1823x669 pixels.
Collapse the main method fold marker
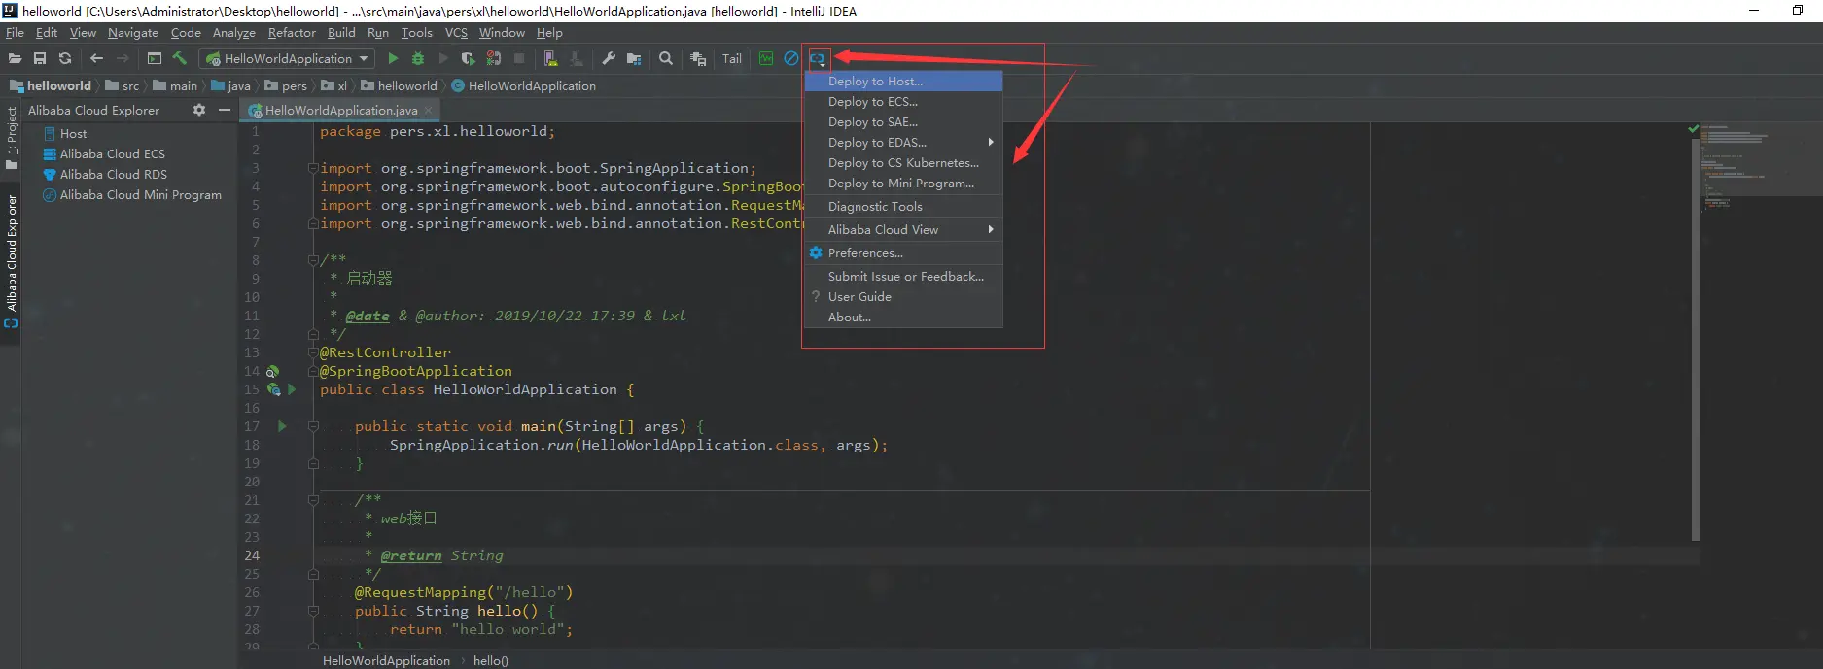[x=313, y=426]
